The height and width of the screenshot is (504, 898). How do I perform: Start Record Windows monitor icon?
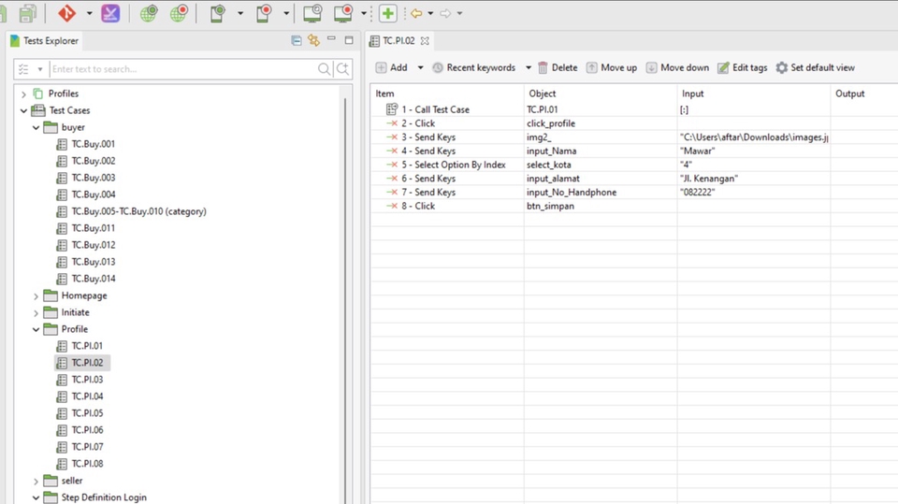pos(343,13)
